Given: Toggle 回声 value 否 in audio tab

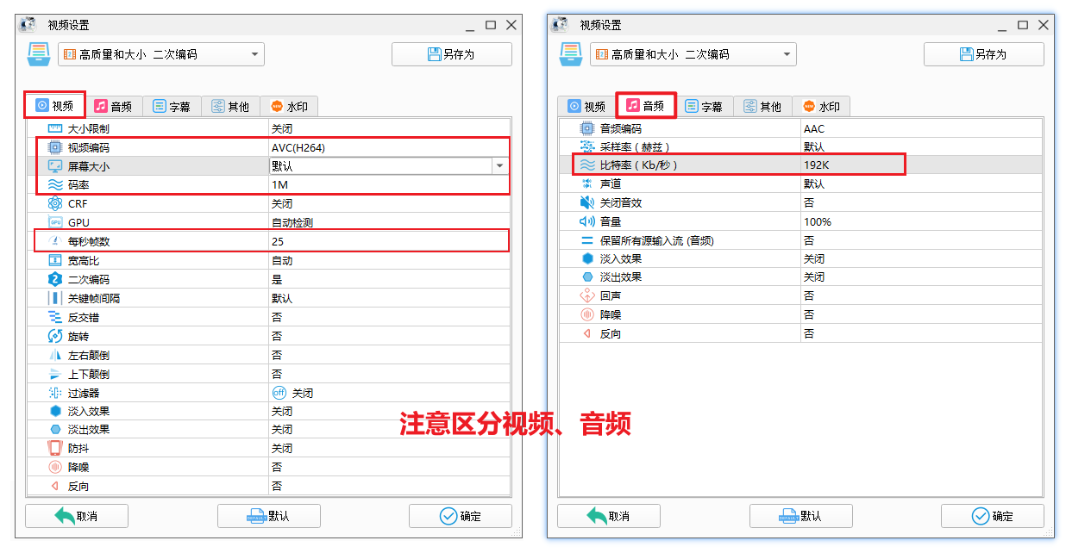Looking at the screenshot, I should pos(809,295).
